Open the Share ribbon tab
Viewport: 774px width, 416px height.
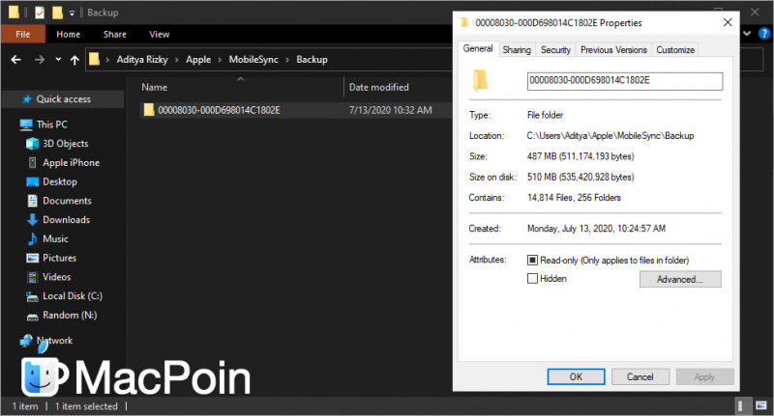pos(114,34)
